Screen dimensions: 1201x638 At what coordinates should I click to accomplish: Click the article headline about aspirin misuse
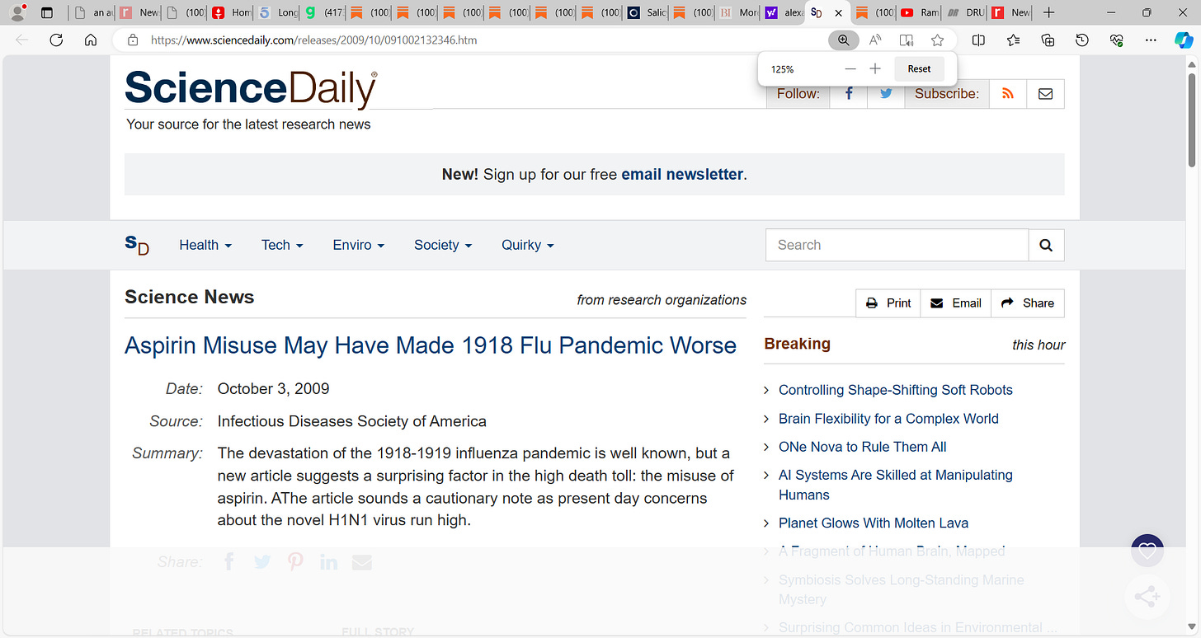[x=431, y=345]
